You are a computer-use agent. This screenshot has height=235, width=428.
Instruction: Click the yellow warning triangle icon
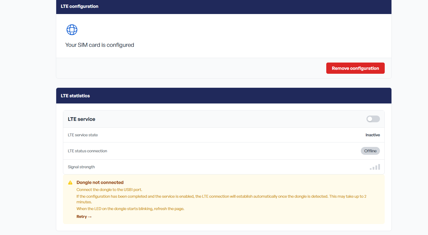pos(70,183)
